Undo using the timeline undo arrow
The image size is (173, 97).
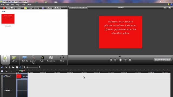point(2,67)
